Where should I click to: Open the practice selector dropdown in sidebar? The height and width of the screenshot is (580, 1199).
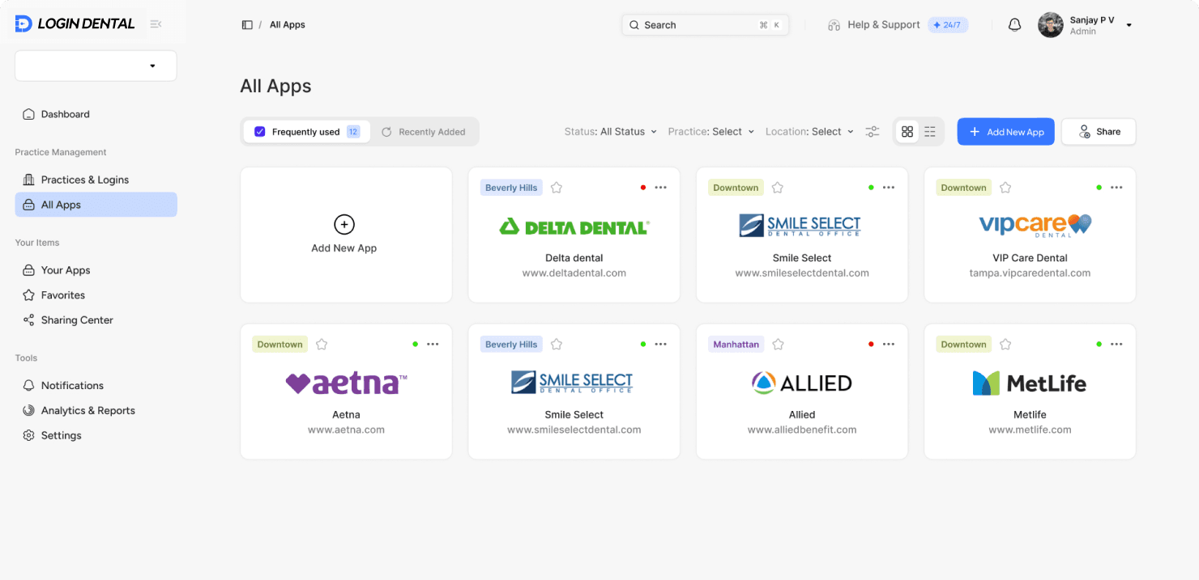click(96, 66)
